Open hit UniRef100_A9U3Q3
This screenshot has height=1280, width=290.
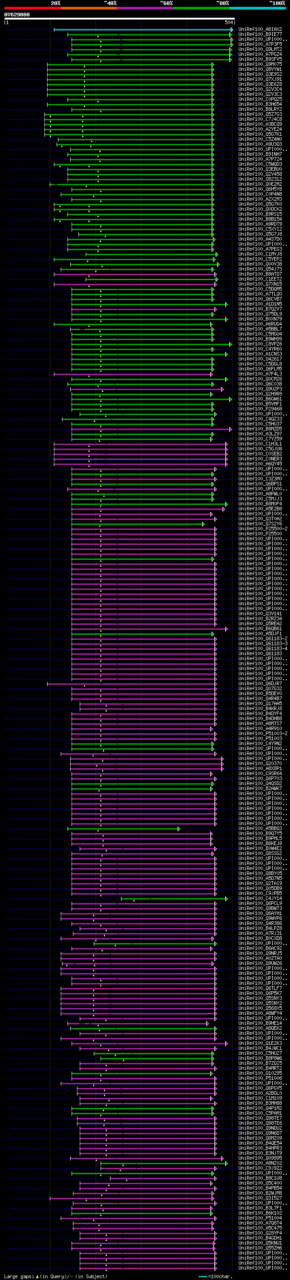260,144
